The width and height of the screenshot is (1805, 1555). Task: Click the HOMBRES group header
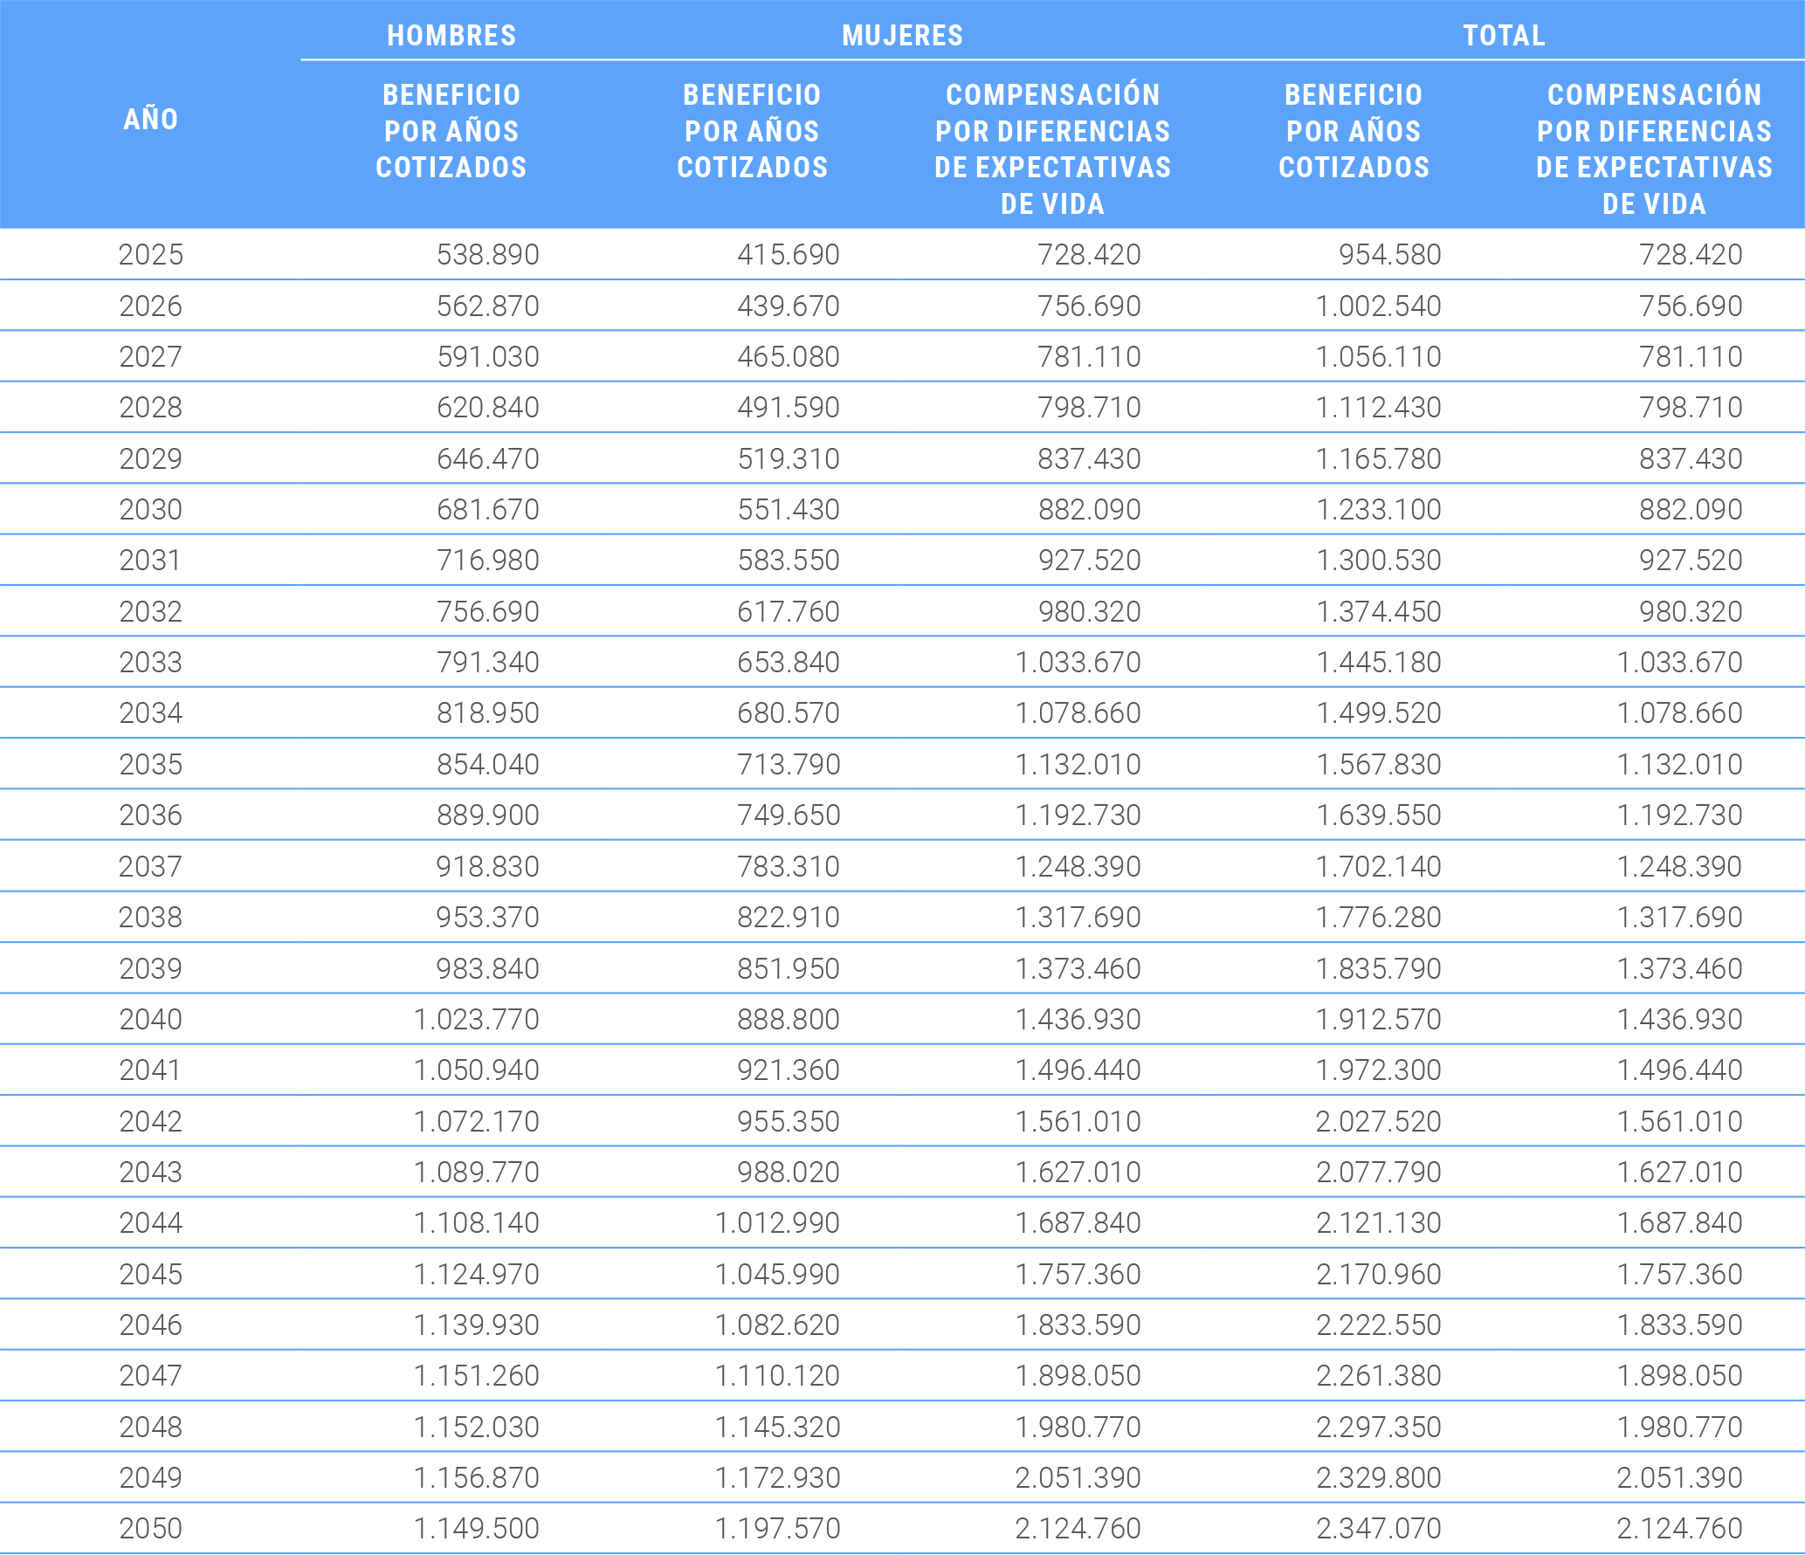tap(451, 35)
